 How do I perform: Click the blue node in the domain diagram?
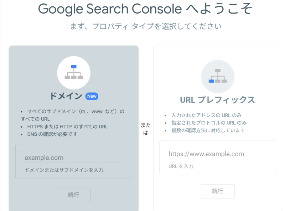point(74,66)
